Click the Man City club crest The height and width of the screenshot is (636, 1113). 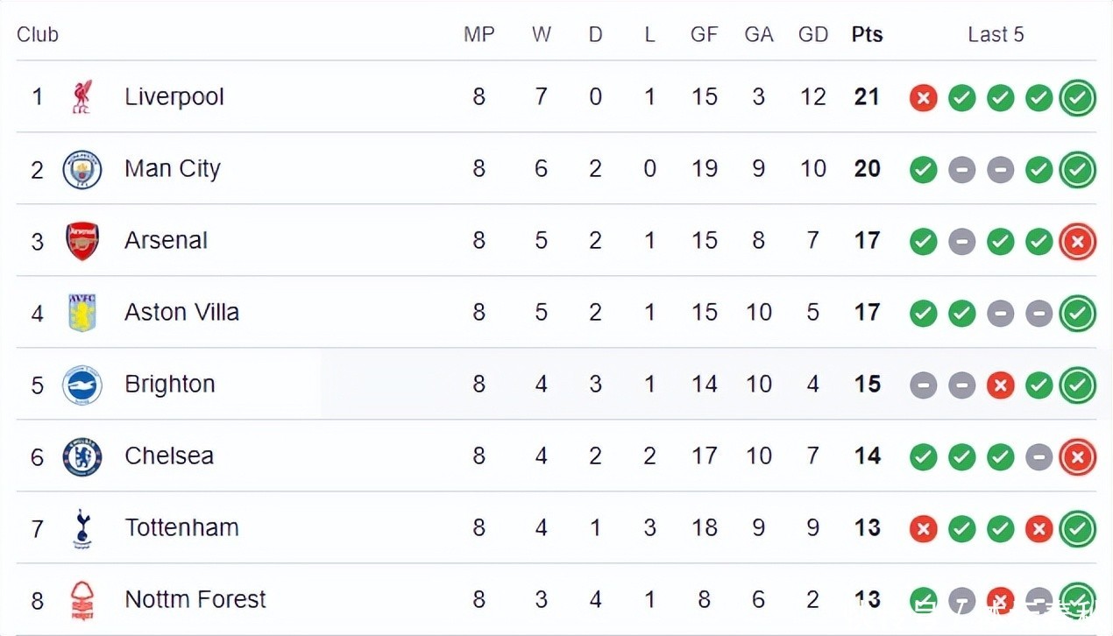[82, 169]
